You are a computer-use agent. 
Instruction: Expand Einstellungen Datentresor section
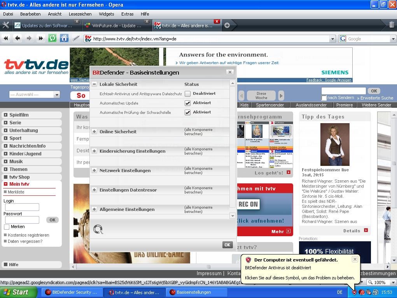(94, 190)
